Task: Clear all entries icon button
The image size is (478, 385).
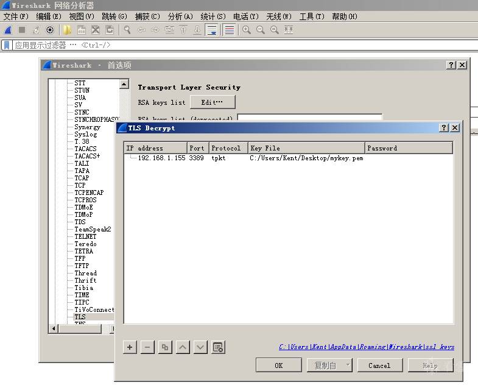Action: pyautogui.click(x=218, y=347)
